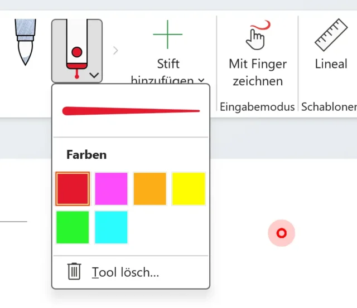Toggle Mit Finger zeichnen input mode
357x308 pixels.
[x=257, y=72]
